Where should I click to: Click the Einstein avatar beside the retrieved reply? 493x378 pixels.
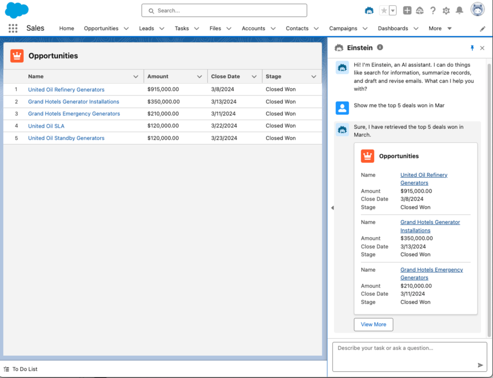pyautogui.click(x=342, y=130)
